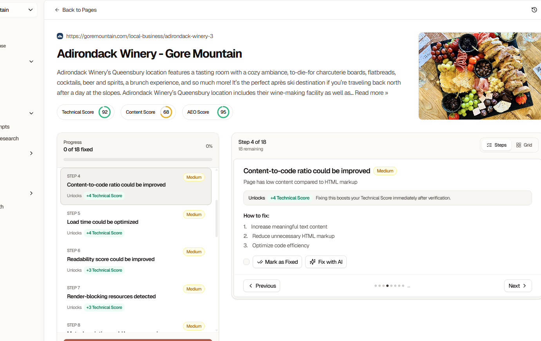Image resolution: width=541 pixels, height=341 pixels.
Task: Click 'Reduce unnecessary HTML markup' fix item
Action: [293, 236]
